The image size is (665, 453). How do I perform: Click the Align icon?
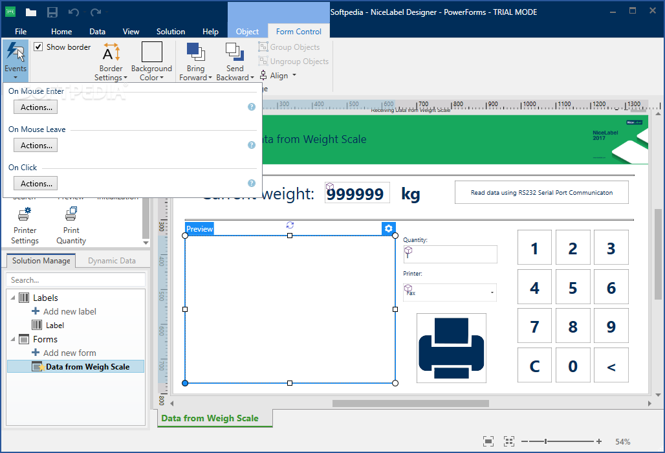pyautogui.click(x=263, y=76)
